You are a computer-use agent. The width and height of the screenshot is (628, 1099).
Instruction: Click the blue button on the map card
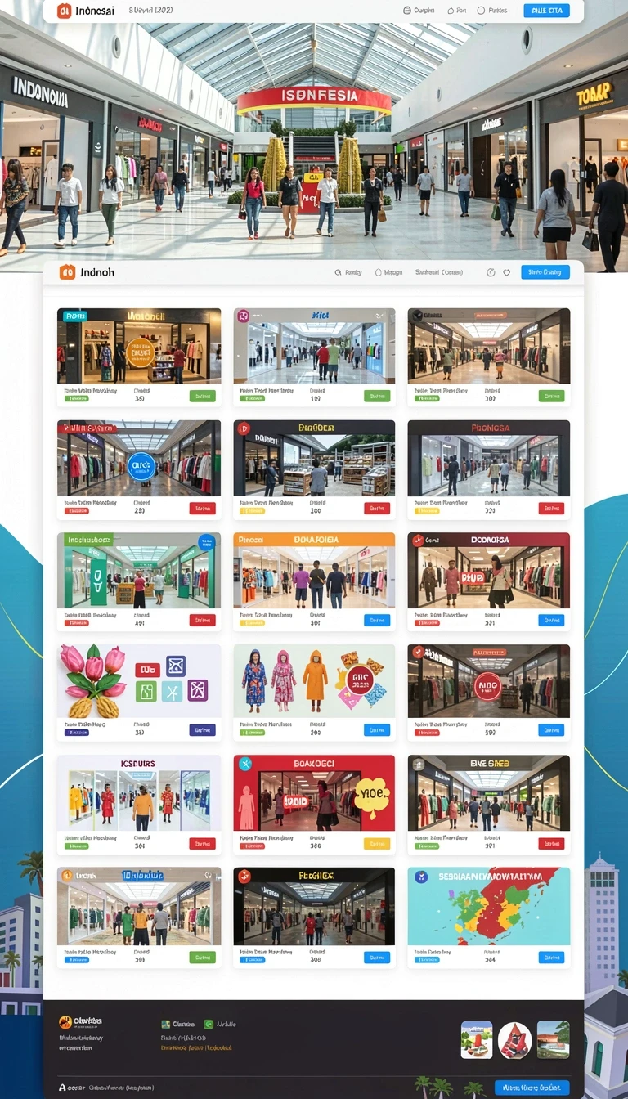tap(552, 957)
